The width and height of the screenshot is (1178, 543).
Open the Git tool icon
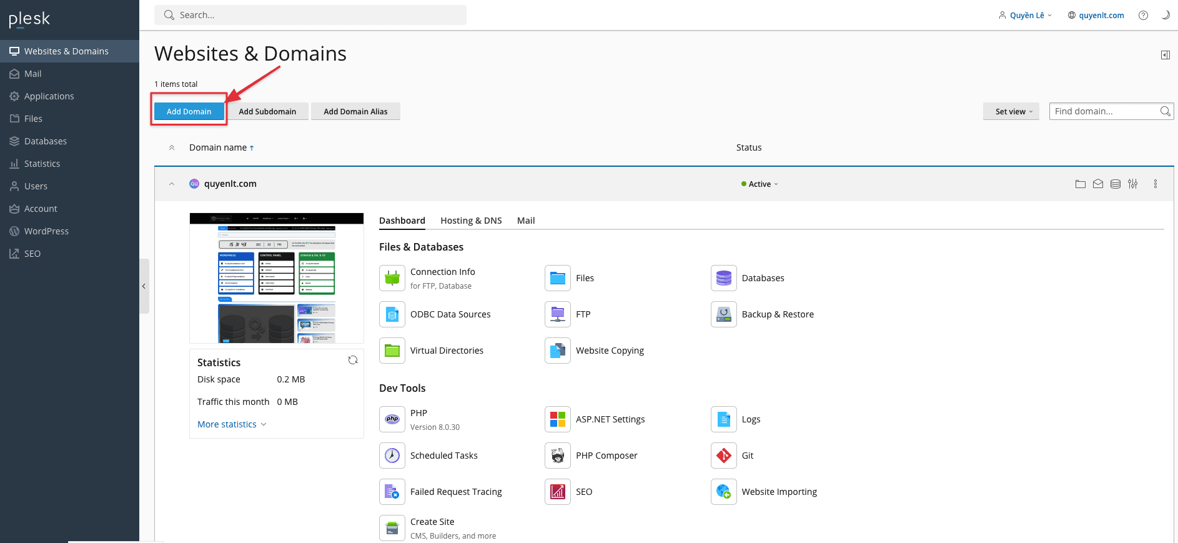723,456
